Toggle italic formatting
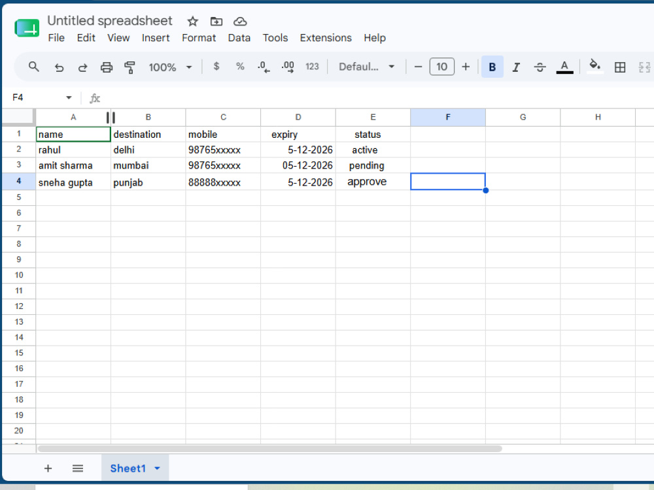Viewport: 654px width, 490px height. click(x=516, y=67)
